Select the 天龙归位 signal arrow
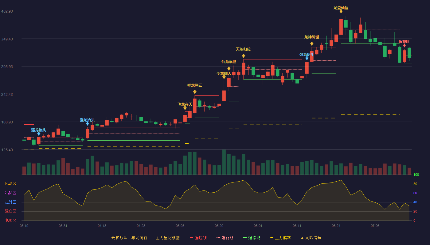The image size is (430, 245). 243,56
